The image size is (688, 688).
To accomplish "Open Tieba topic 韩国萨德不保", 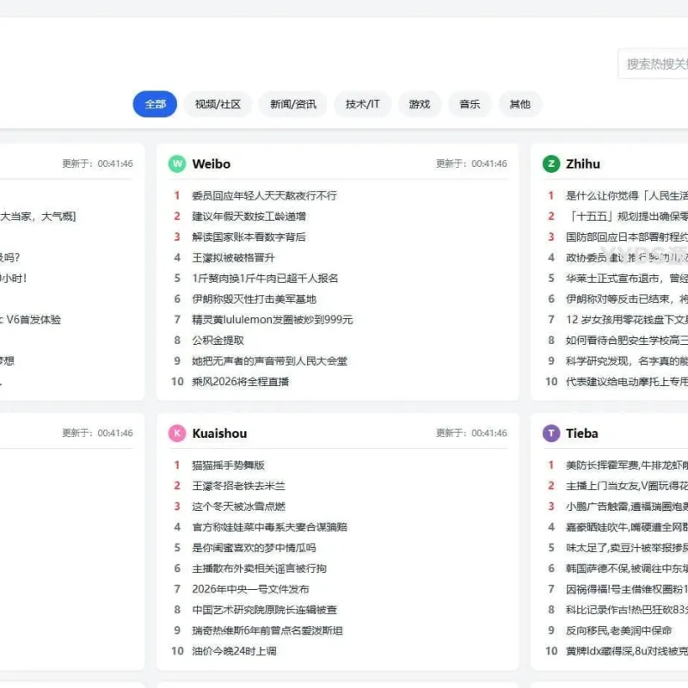I will point(627,568).
